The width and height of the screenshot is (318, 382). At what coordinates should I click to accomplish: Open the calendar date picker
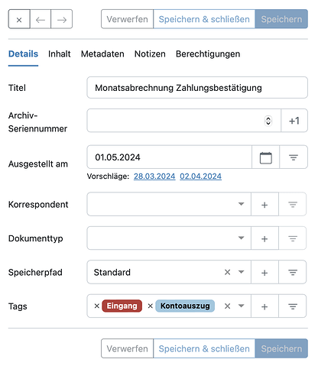(266, 157)
